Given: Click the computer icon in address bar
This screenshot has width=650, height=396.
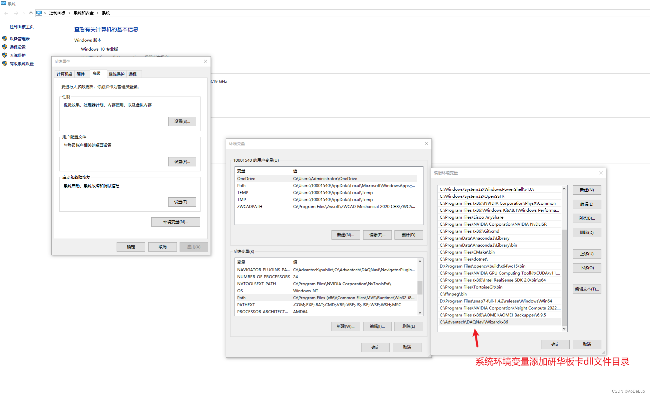Looking at the screenshot, I should click(x=39, y=13).
